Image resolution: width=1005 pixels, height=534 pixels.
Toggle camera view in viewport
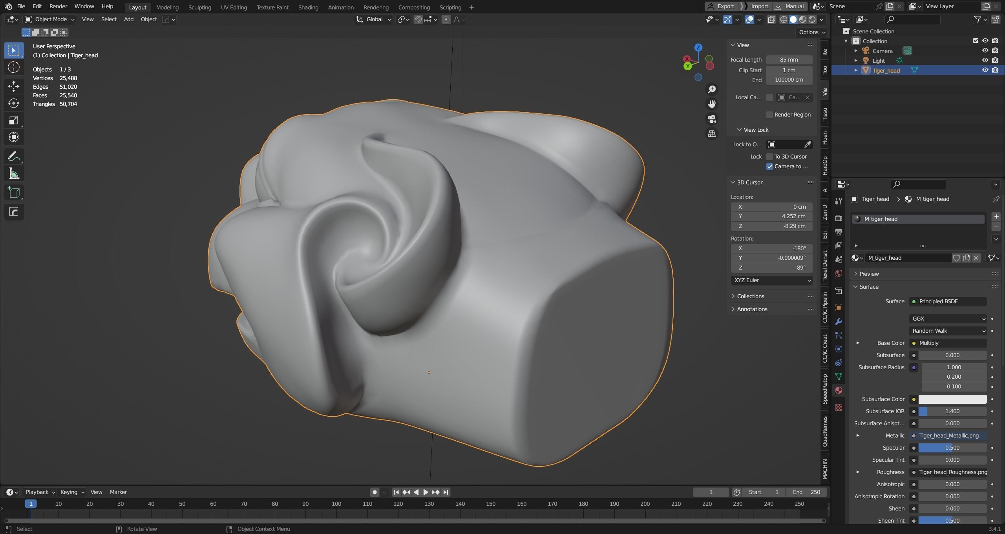coord(711,119)
